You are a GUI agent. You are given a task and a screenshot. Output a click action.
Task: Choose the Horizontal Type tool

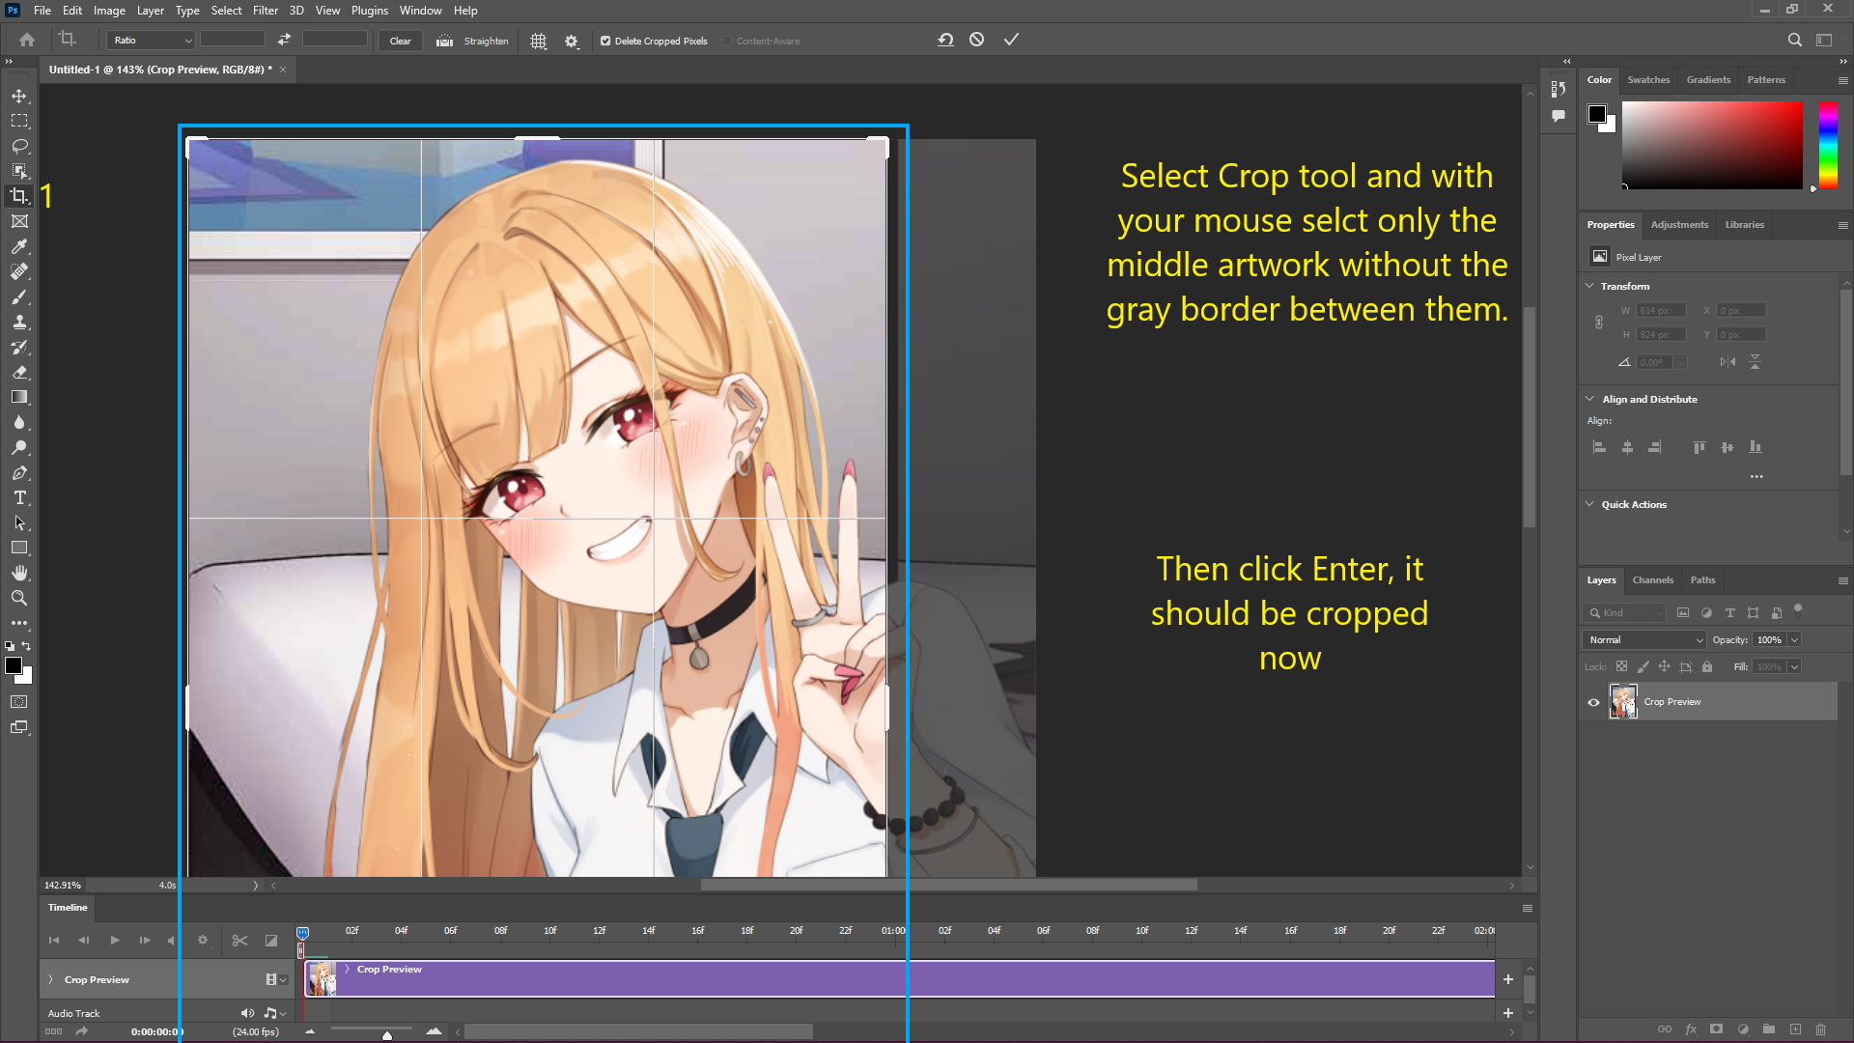[19, 498]
